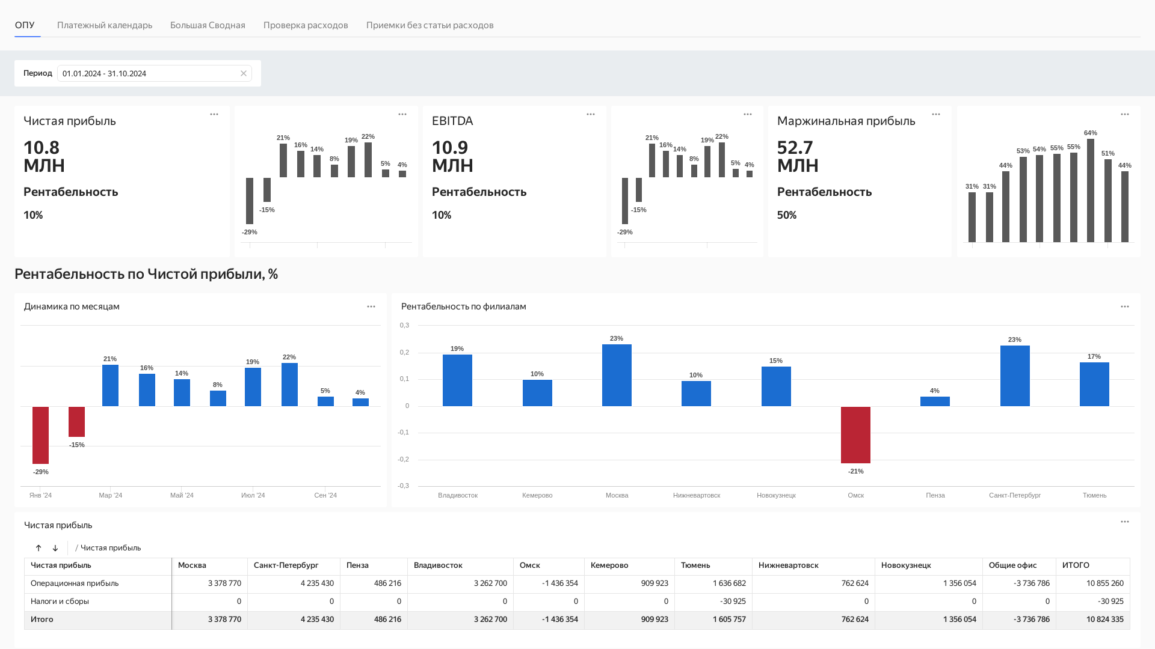
Task: Open the three-dot menu on EBITDA card
Action: [591, 114]
